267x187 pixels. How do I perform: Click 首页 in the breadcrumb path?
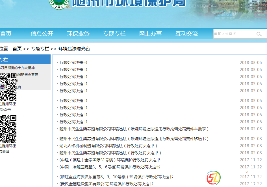point(17,49)
